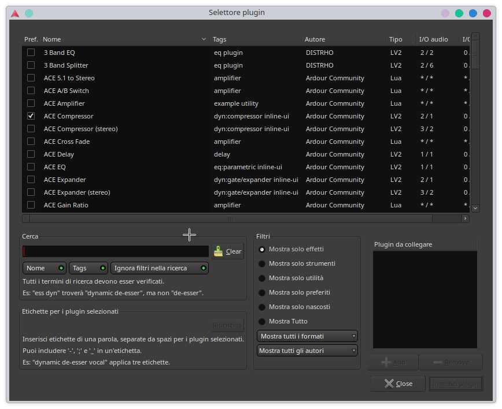Image resolution: width=502 pixels, height=409 pixels.
Task: Click the plus icon on the Add button
Action: 386,362
